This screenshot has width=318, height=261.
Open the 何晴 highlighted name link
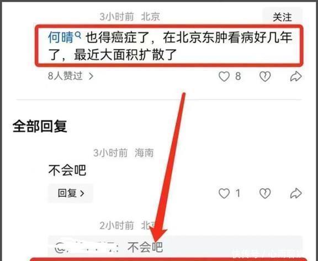coord(60,37)
